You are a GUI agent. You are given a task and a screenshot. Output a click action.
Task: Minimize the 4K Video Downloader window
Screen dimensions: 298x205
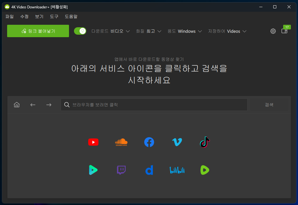click(x=261, y=7)
